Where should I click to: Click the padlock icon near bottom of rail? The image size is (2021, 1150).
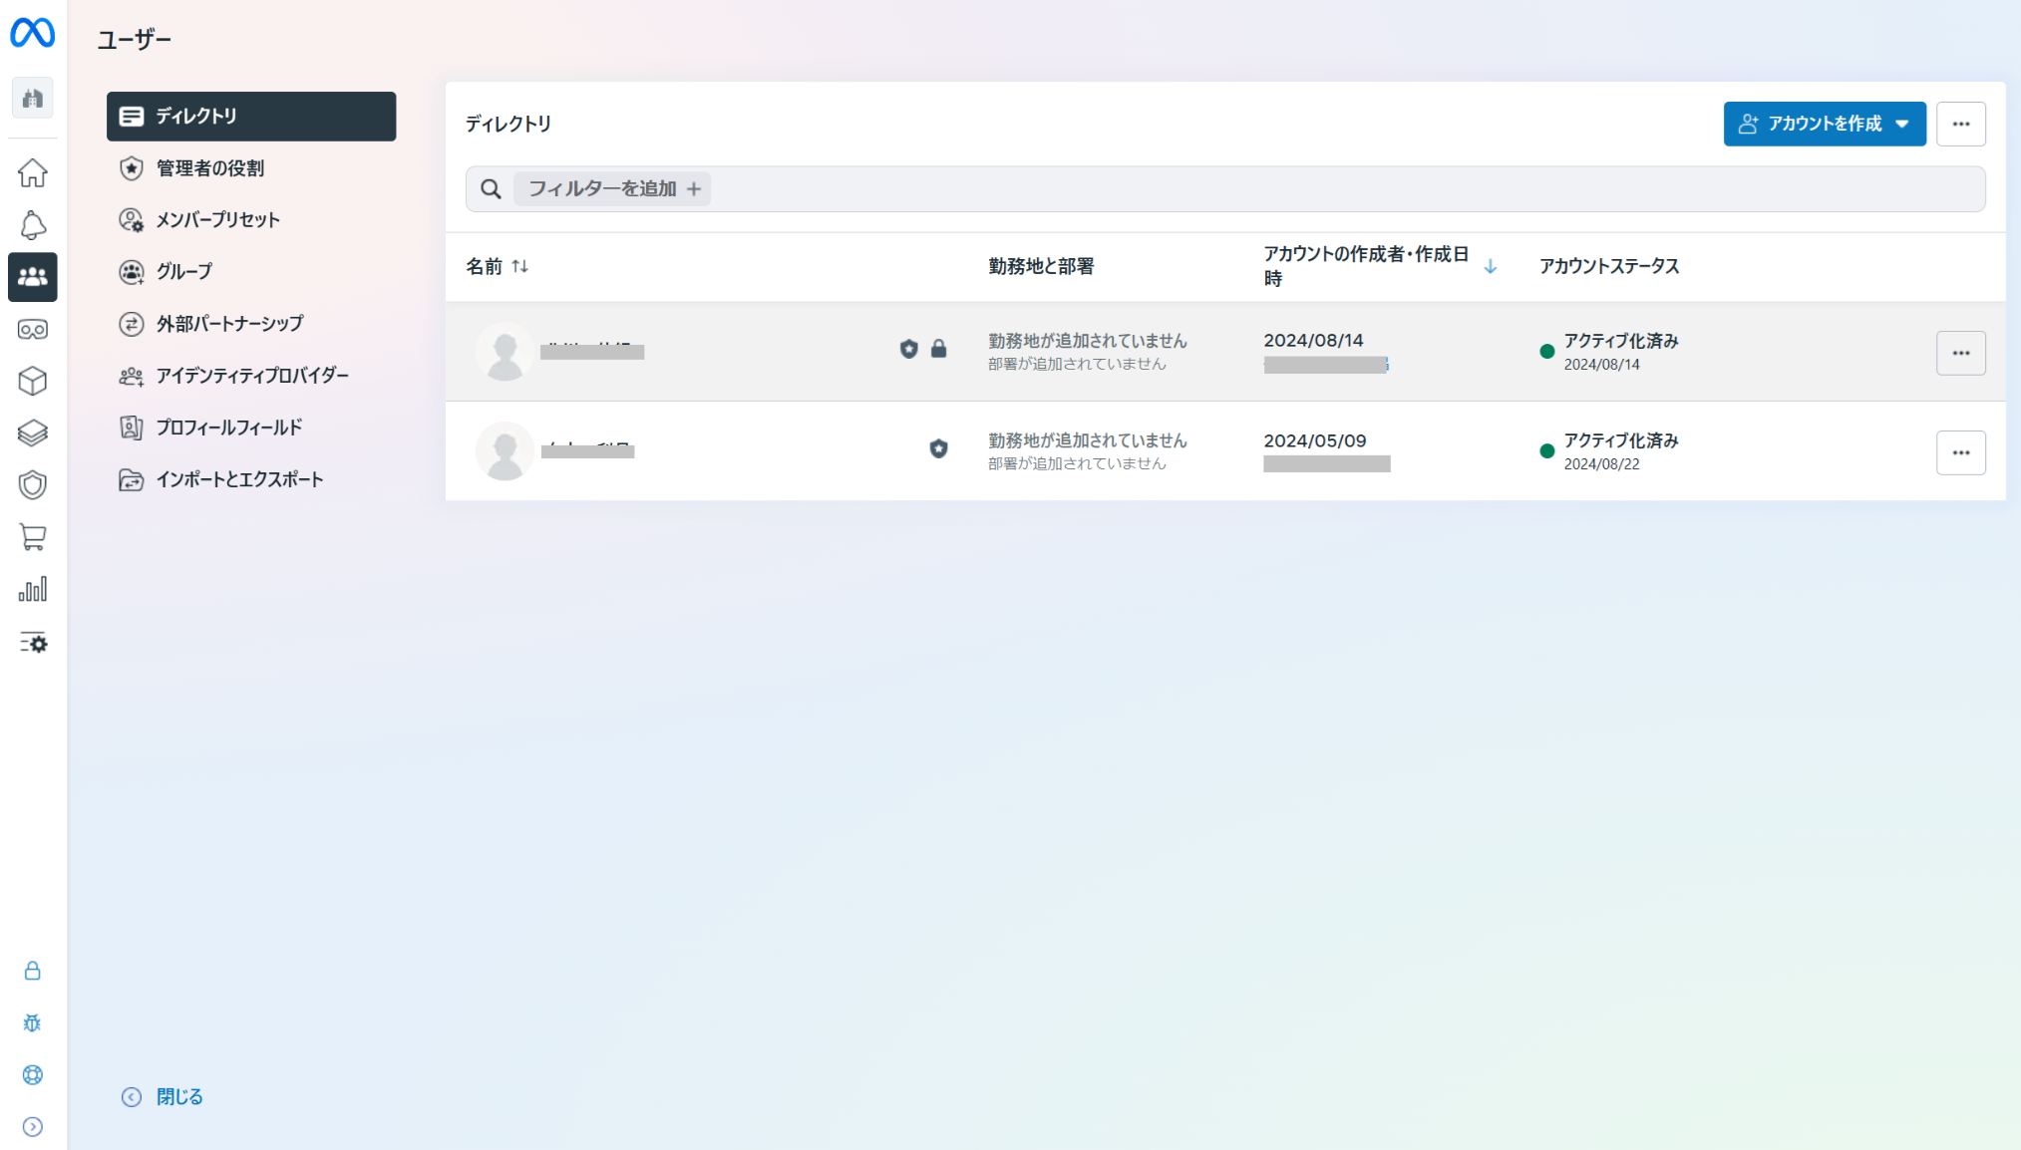33,971
